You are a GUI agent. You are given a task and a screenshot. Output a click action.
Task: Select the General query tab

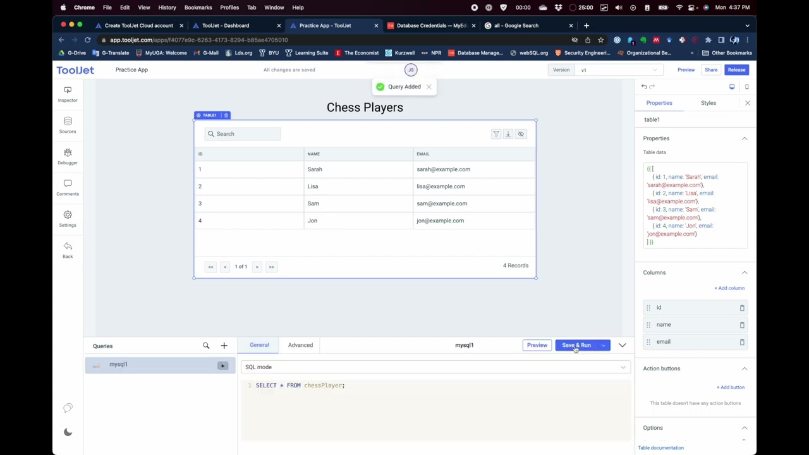tap(259, 345)
